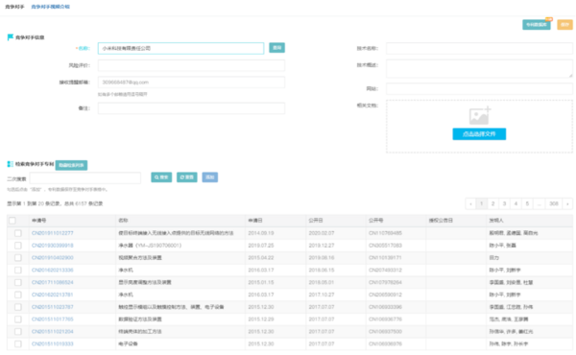Click the add-image placeholder icon in the upload area
The image size is (576, 355).
pyautogui.click(x=480, y=116)
